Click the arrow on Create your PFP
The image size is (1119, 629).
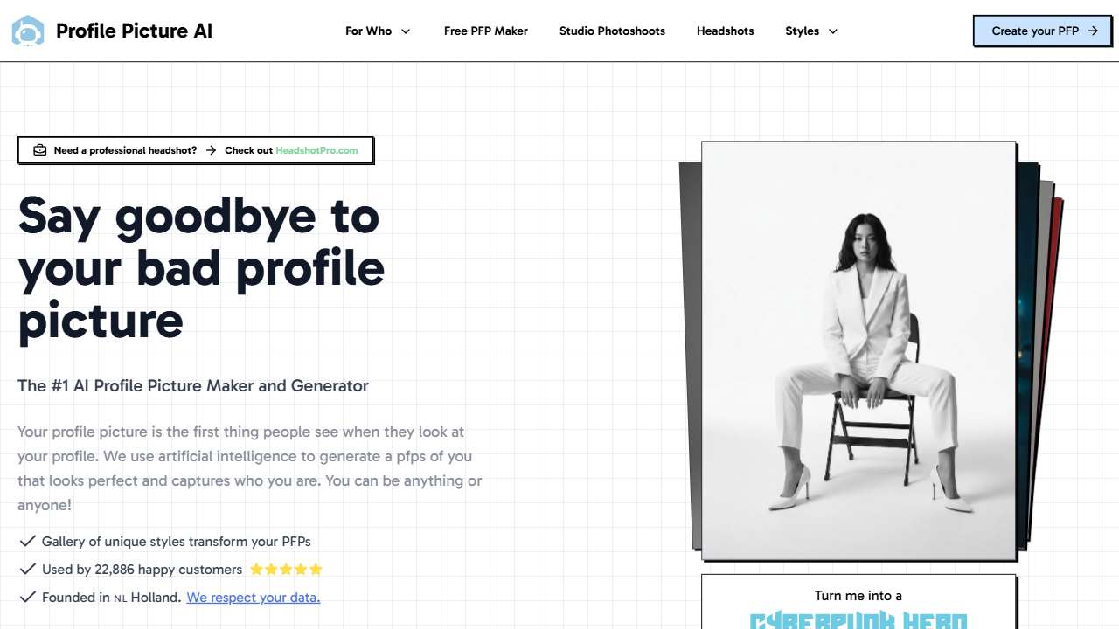point(1093,31)
